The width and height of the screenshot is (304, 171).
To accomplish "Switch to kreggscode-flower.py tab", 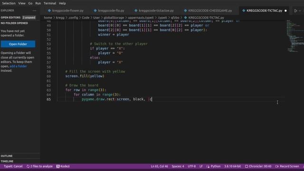I will (66, 10).
